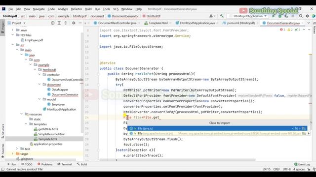Click the CRLF line separator indicator

276,169
